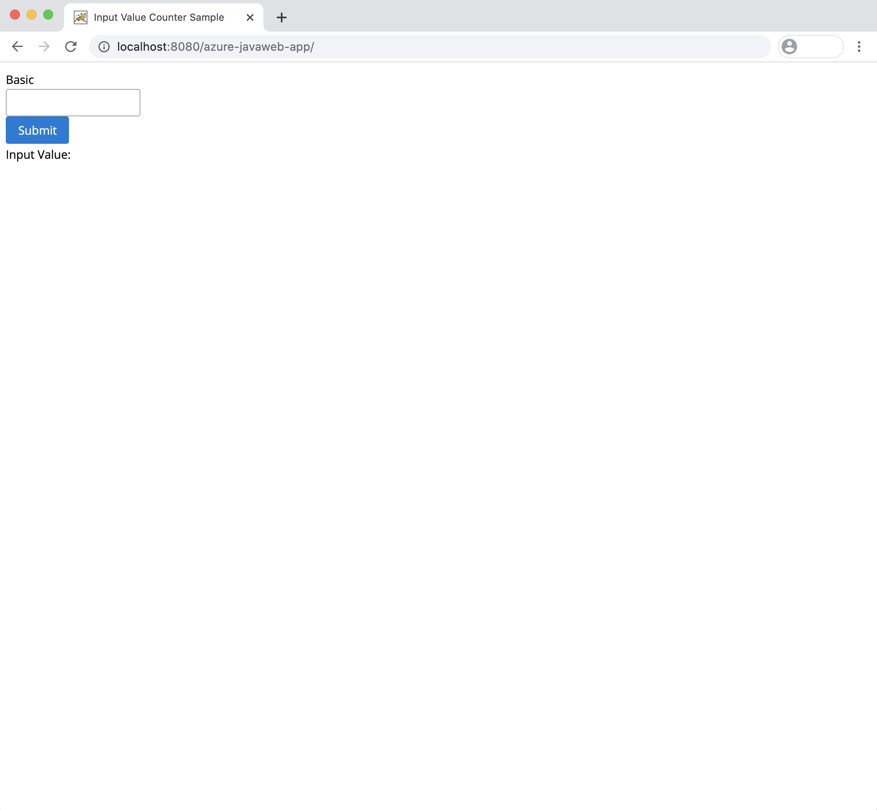Click the Submit button
877x810 pixels.
[37, 129]
